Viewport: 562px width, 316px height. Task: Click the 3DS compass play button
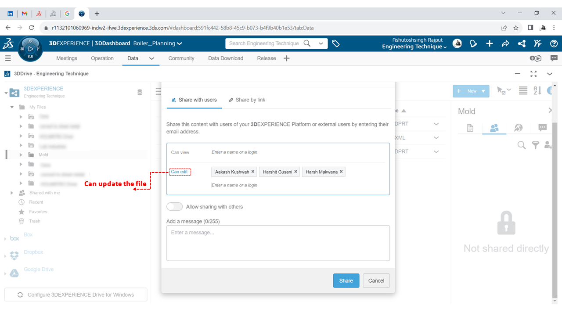[30, 50]
